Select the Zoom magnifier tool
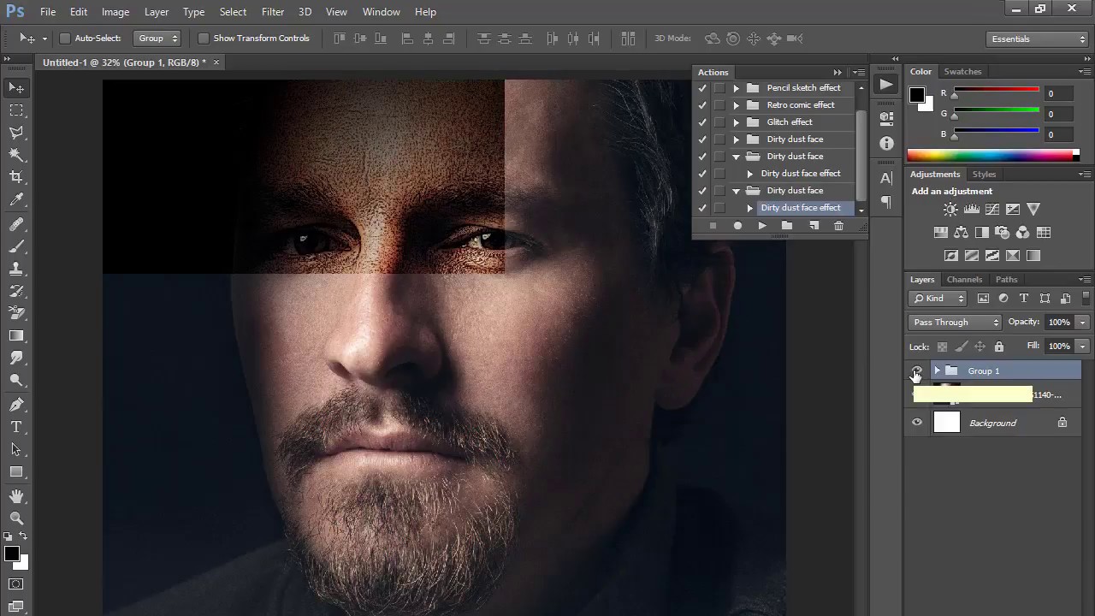This screenshot has width=1095, height=616. [16, 518]
